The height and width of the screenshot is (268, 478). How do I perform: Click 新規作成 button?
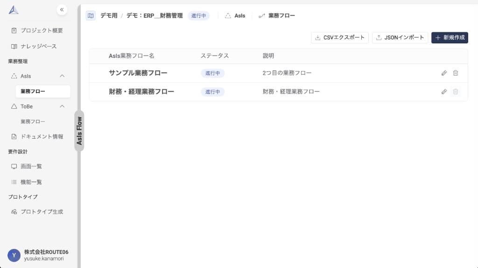coord(450,37)
